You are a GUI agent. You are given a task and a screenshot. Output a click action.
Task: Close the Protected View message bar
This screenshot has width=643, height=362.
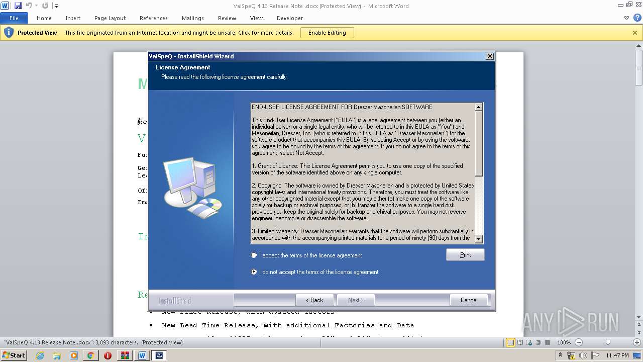[x=635, y=33]
